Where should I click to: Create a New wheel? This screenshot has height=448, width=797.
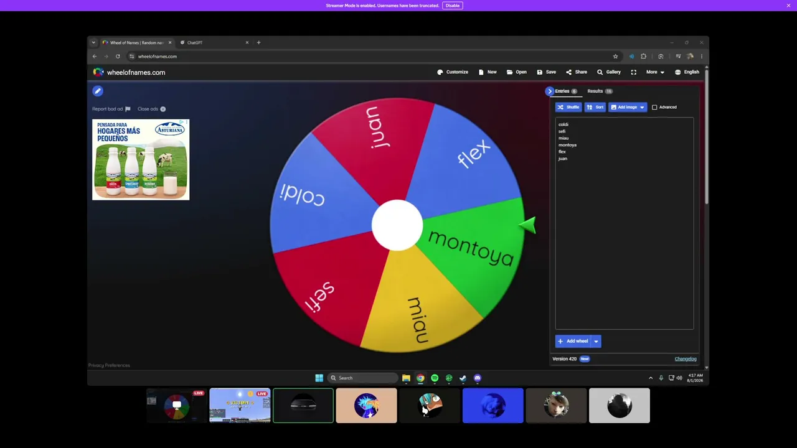coord(488,72)
